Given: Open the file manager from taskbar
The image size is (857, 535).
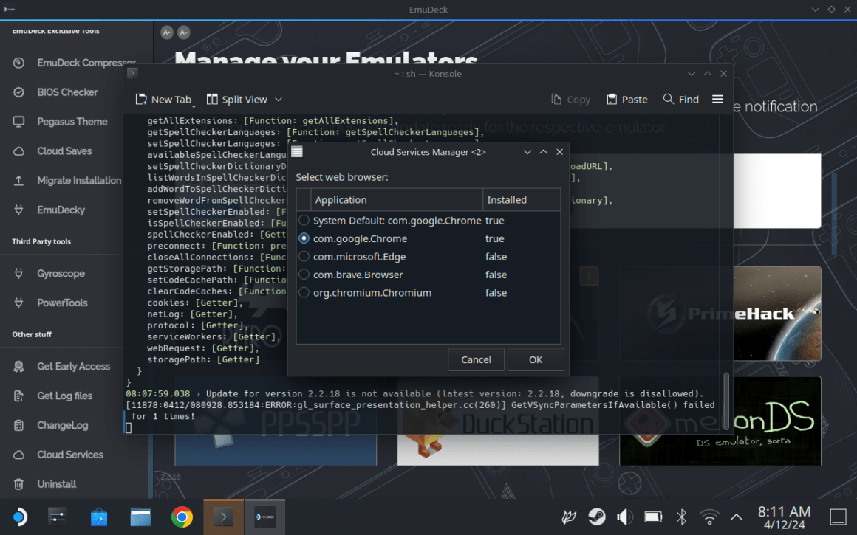Looking at the screenshot, I should click(140, 517).
